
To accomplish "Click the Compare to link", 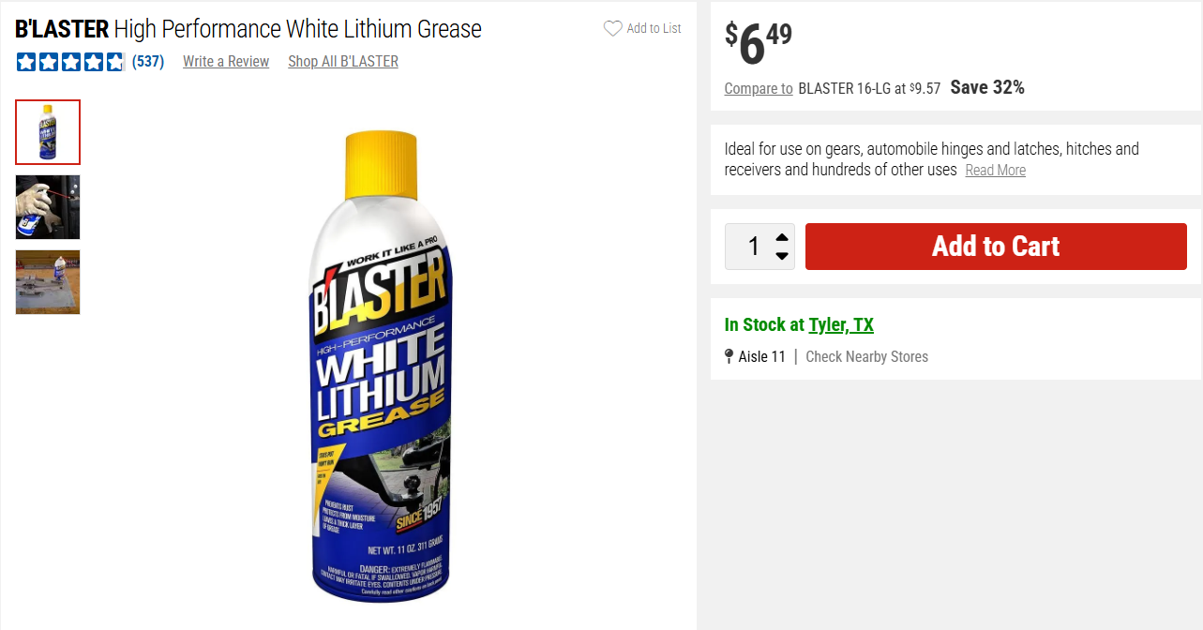I will point(759,89).
